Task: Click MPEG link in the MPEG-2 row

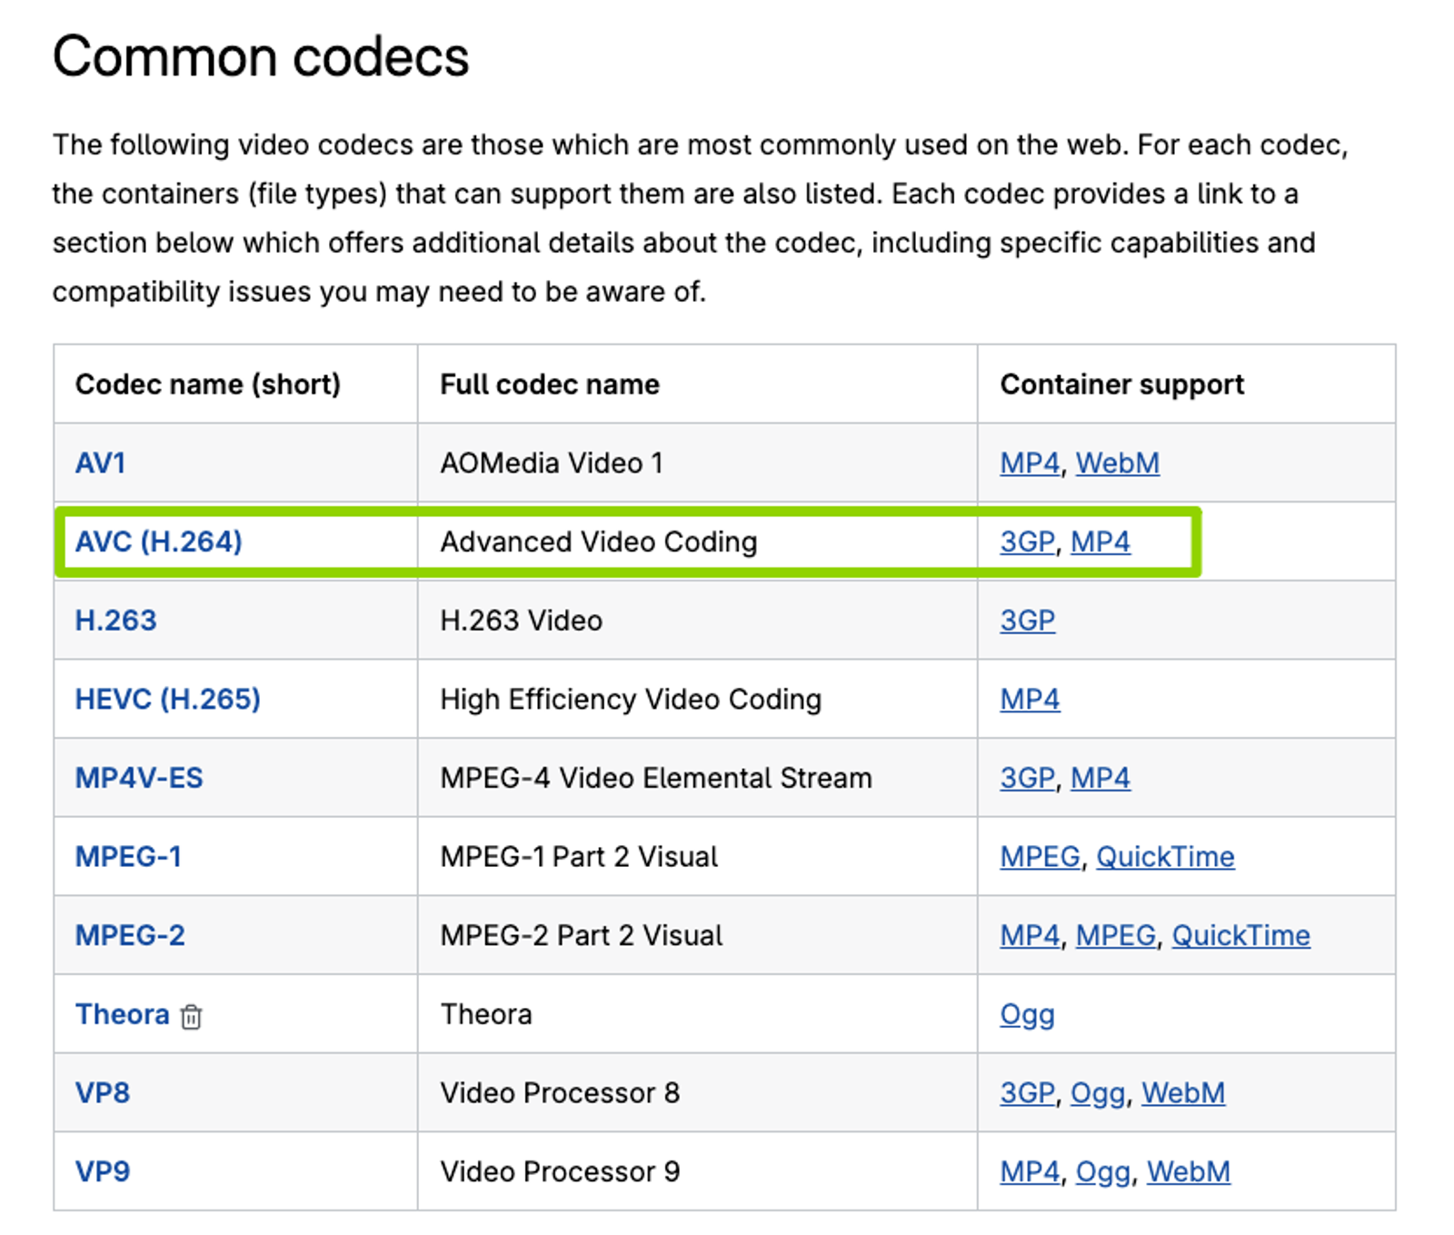Action: [x=1116, y=935]
